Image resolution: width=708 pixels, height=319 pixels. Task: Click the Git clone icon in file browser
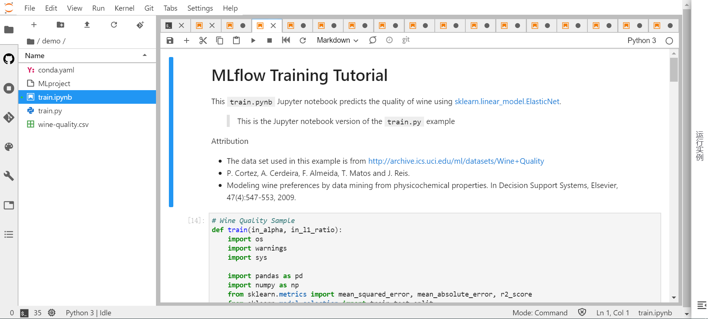point(140,25)
